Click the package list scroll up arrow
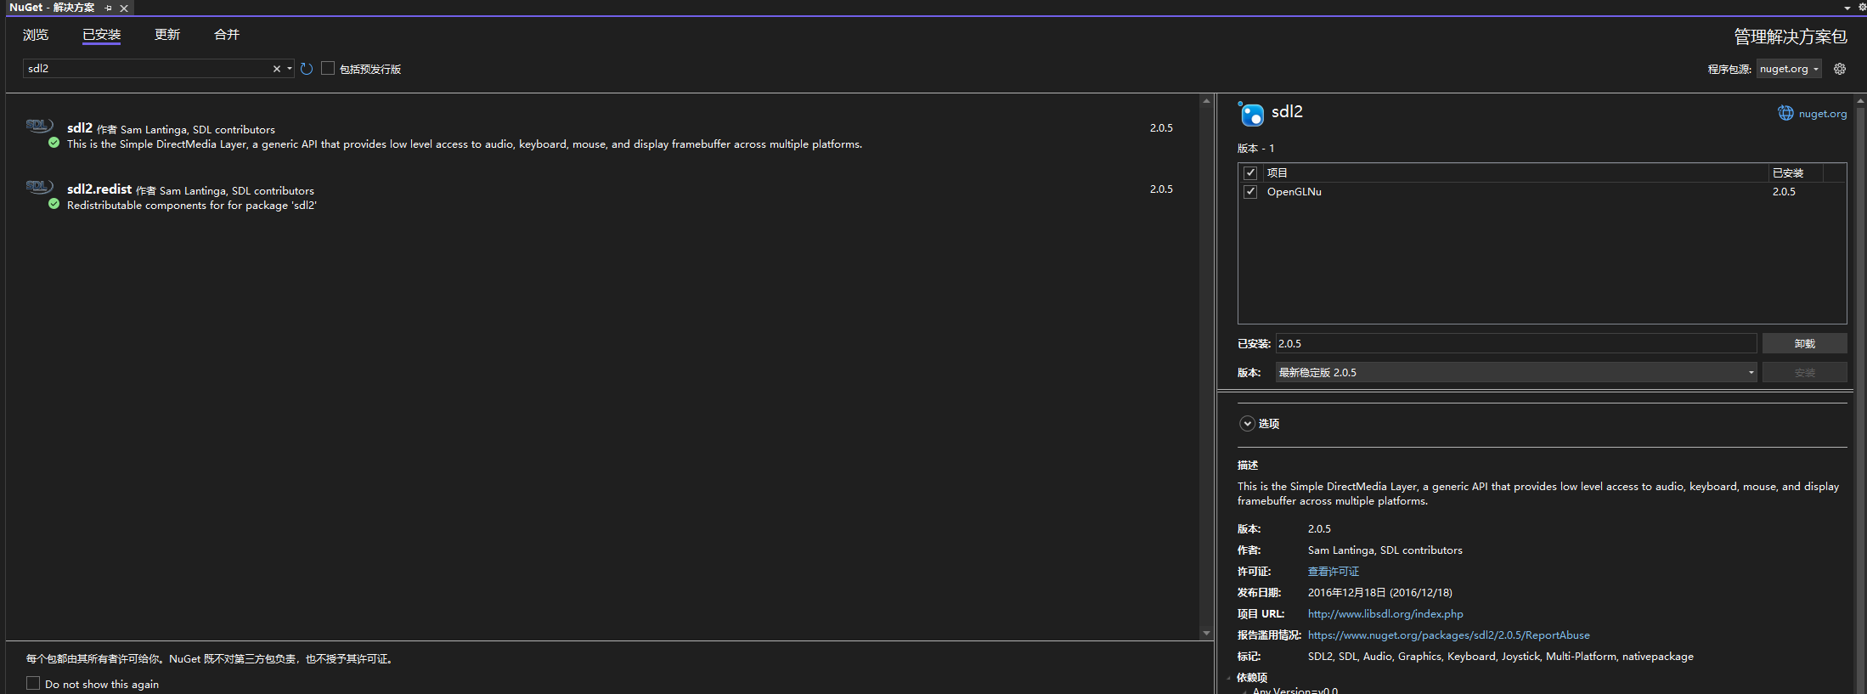The image size is (1867, 694). click(x=1206, y=101)
